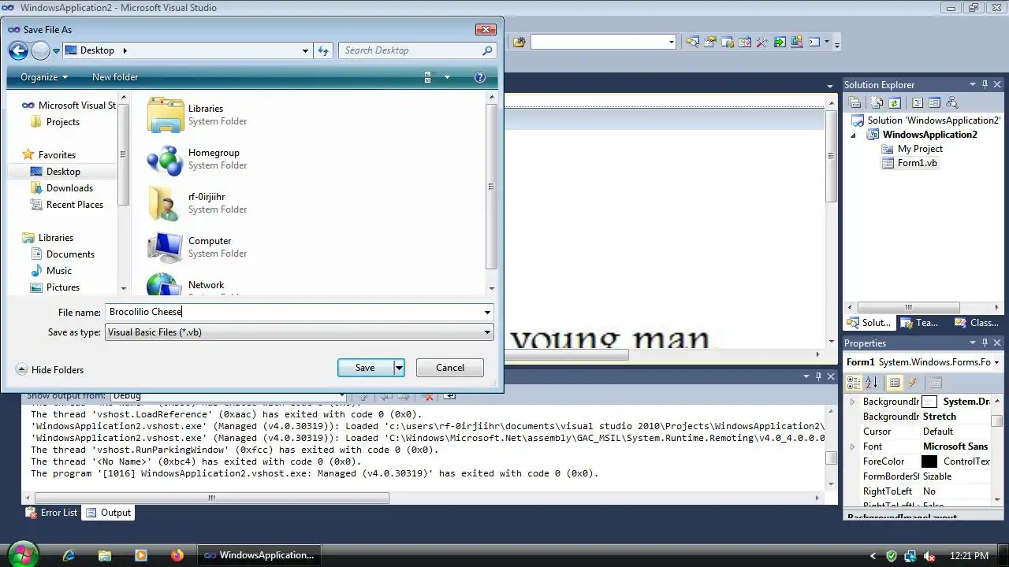Click the BackgroundImage white preview swatch
This screenshot has width=1009, height=567.
[929, 402]
